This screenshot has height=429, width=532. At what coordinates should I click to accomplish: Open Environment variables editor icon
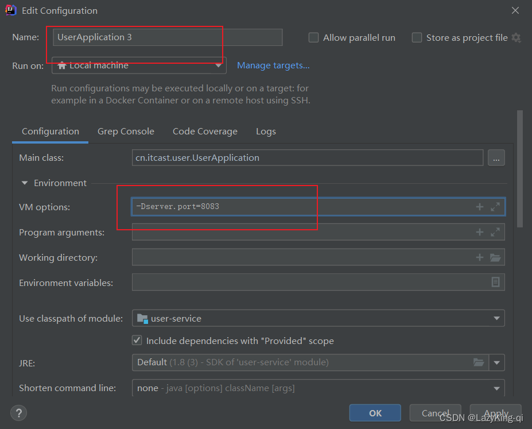(x=495, y=283)
